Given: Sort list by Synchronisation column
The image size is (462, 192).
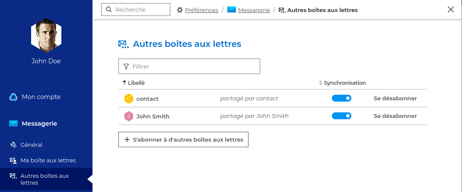Looking at the screenshot, I should (x=344, y=83).
